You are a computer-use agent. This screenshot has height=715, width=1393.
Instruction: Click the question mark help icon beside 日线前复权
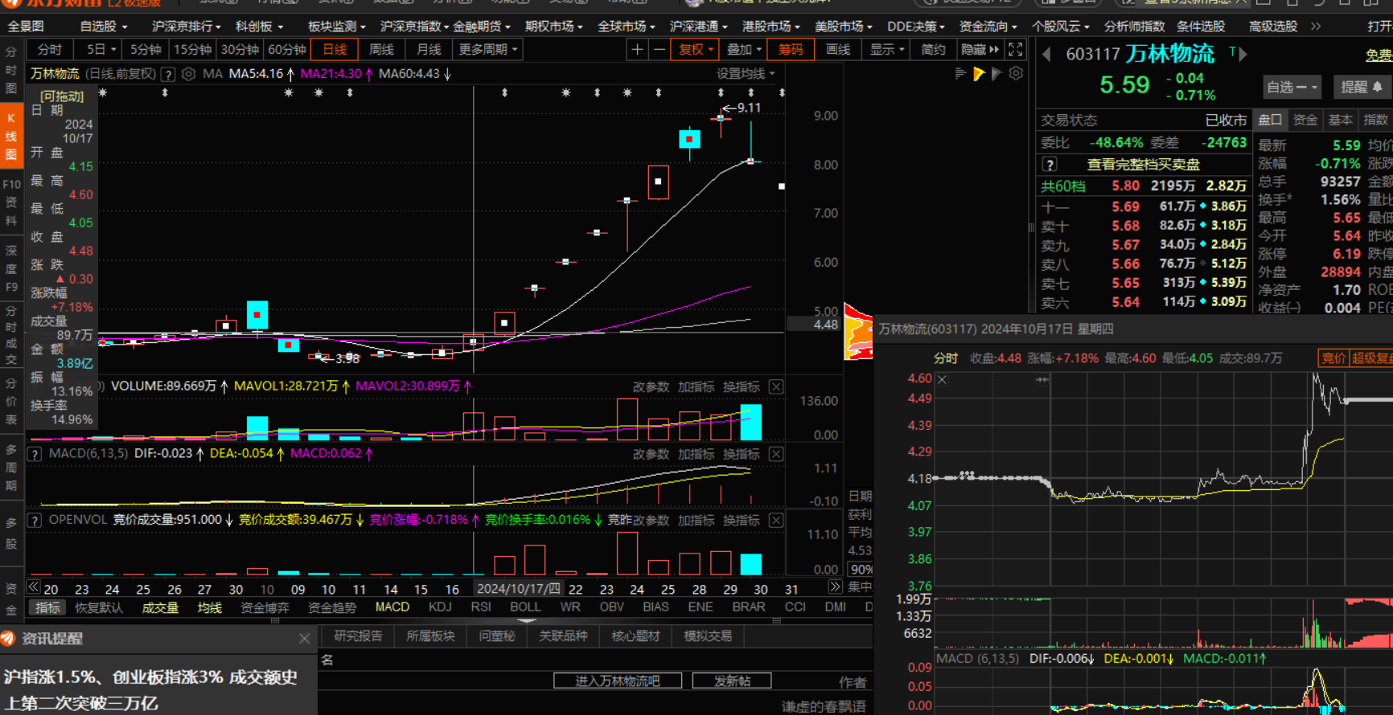[168, 74]
